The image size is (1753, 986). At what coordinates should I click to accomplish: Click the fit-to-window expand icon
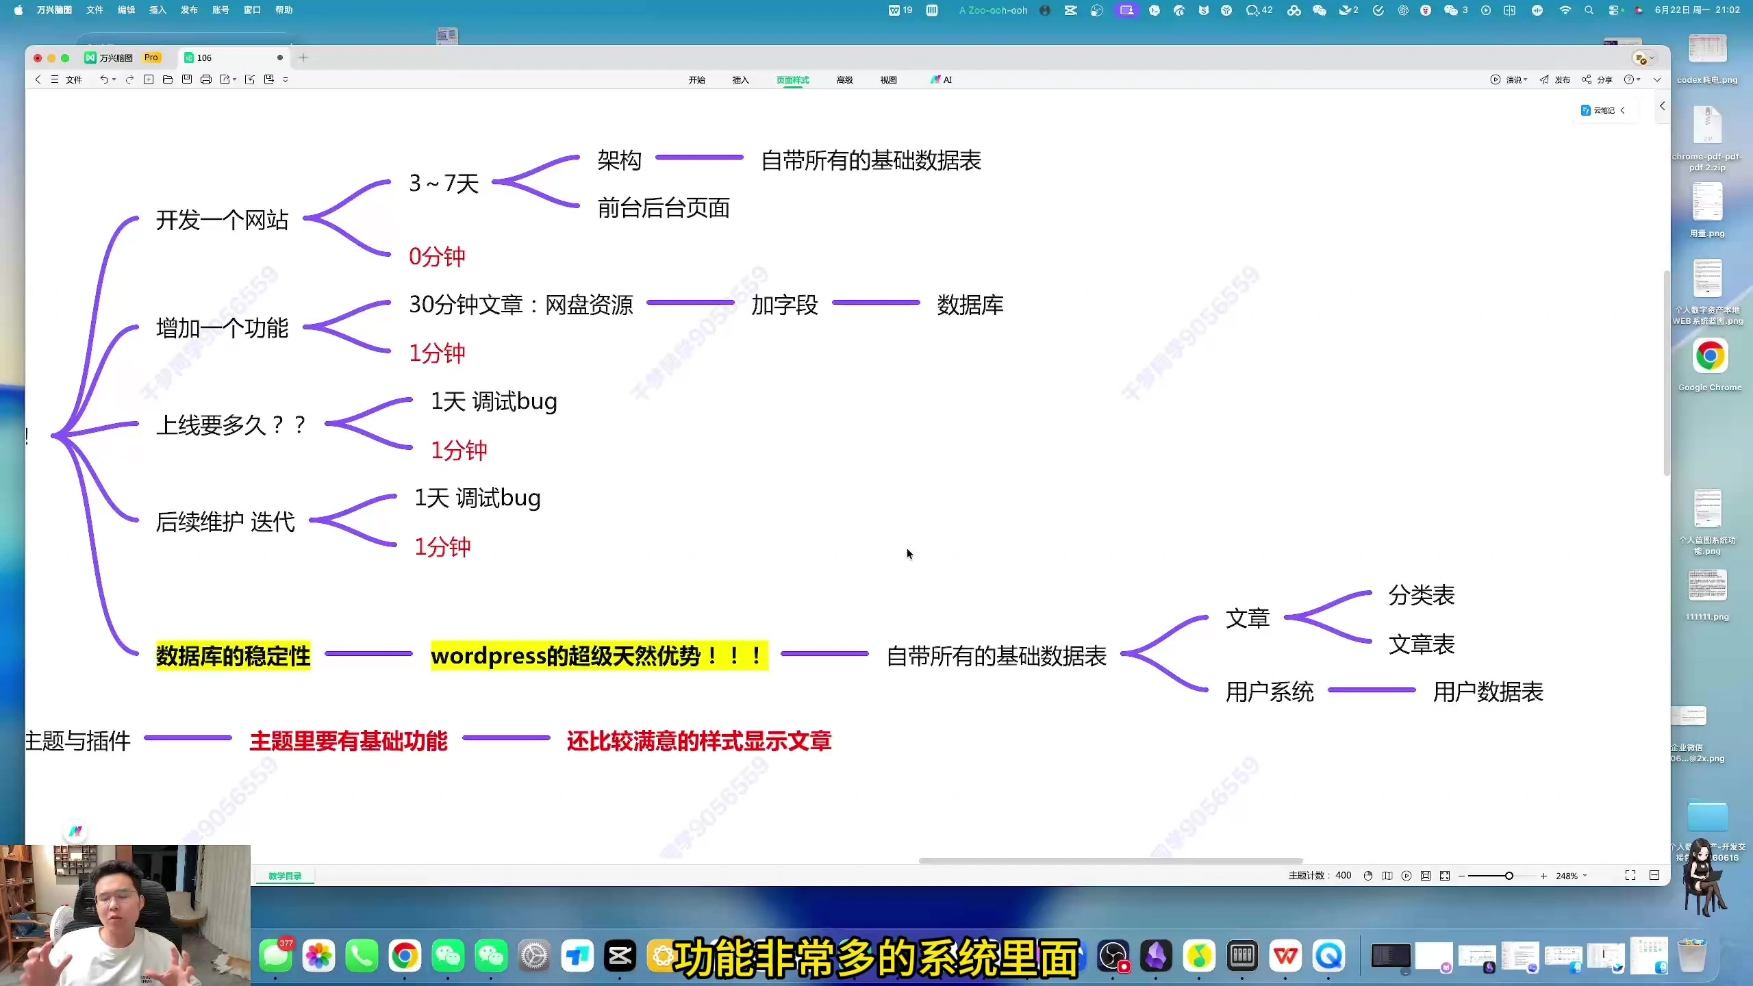click(x=1445, y=876)
